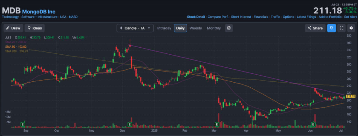The image size is (358, 136).
Task: Select the Daily timeframe
Action: pyautogui.click(x=180, y=28)
